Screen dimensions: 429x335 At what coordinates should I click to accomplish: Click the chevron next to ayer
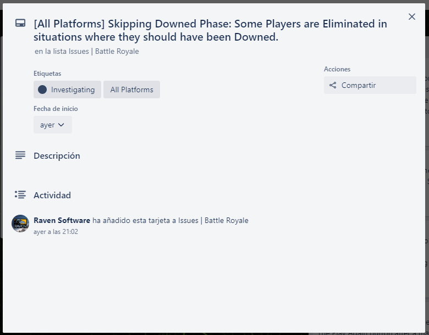pyautogui.click(x=61, y=125)
